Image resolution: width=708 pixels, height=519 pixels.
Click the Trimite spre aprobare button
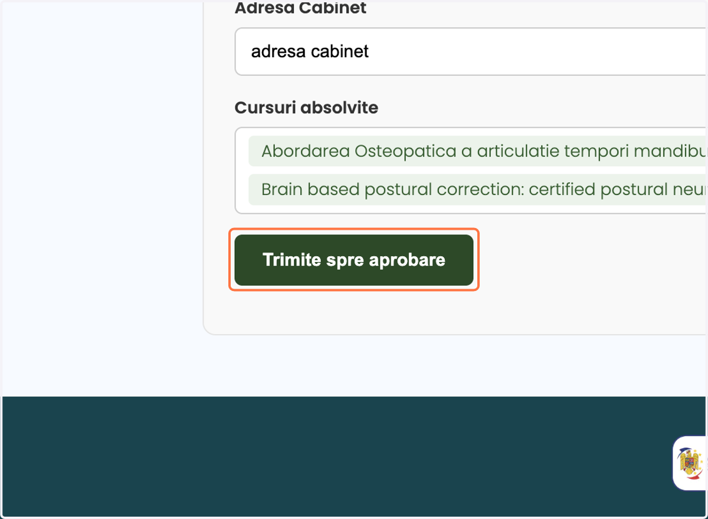point(354,260)
